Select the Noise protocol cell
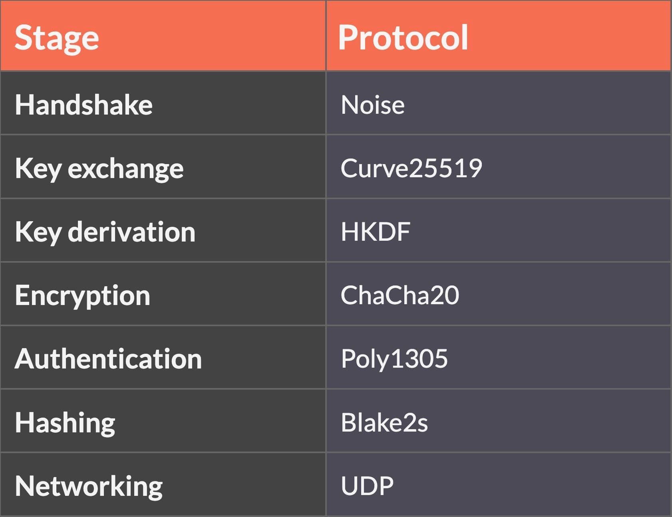This screenshot has width=672, height=517. point(372,105)
